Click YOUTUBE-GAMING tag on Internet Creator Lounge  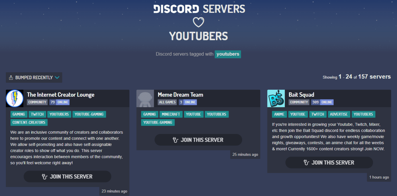(89, 114)
